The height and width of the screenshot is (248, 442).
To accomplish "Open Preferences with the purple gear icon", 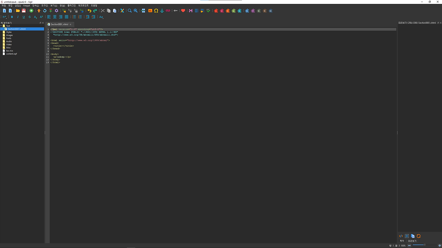I will tap(57, 11).
